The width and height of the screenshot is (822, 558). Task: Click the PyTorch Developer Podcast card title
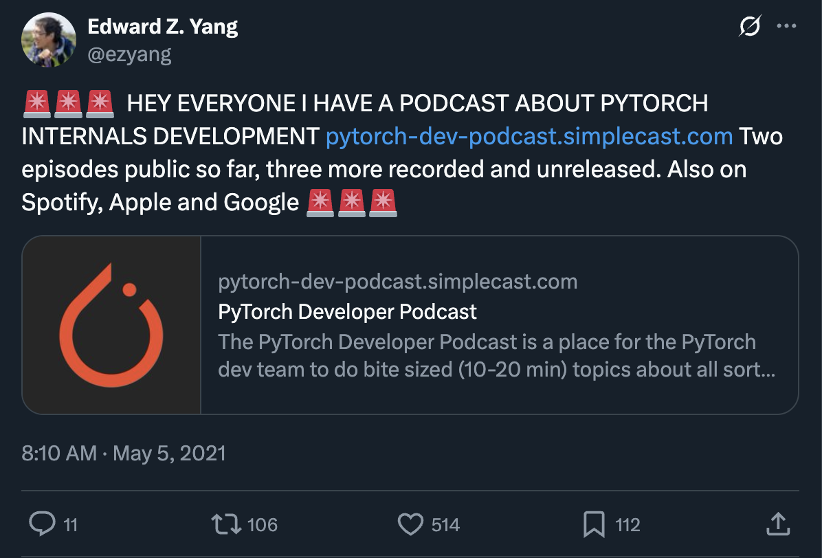[x=347, y=312]
